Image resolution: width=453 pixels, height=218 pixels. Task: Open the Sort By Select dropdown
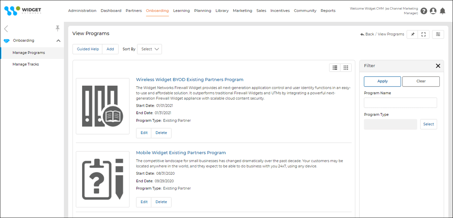(x=150, y=49)
